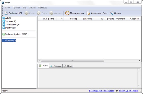Click the Авторам о сбоях report icon
143x94 pixels.
[88, 13]
